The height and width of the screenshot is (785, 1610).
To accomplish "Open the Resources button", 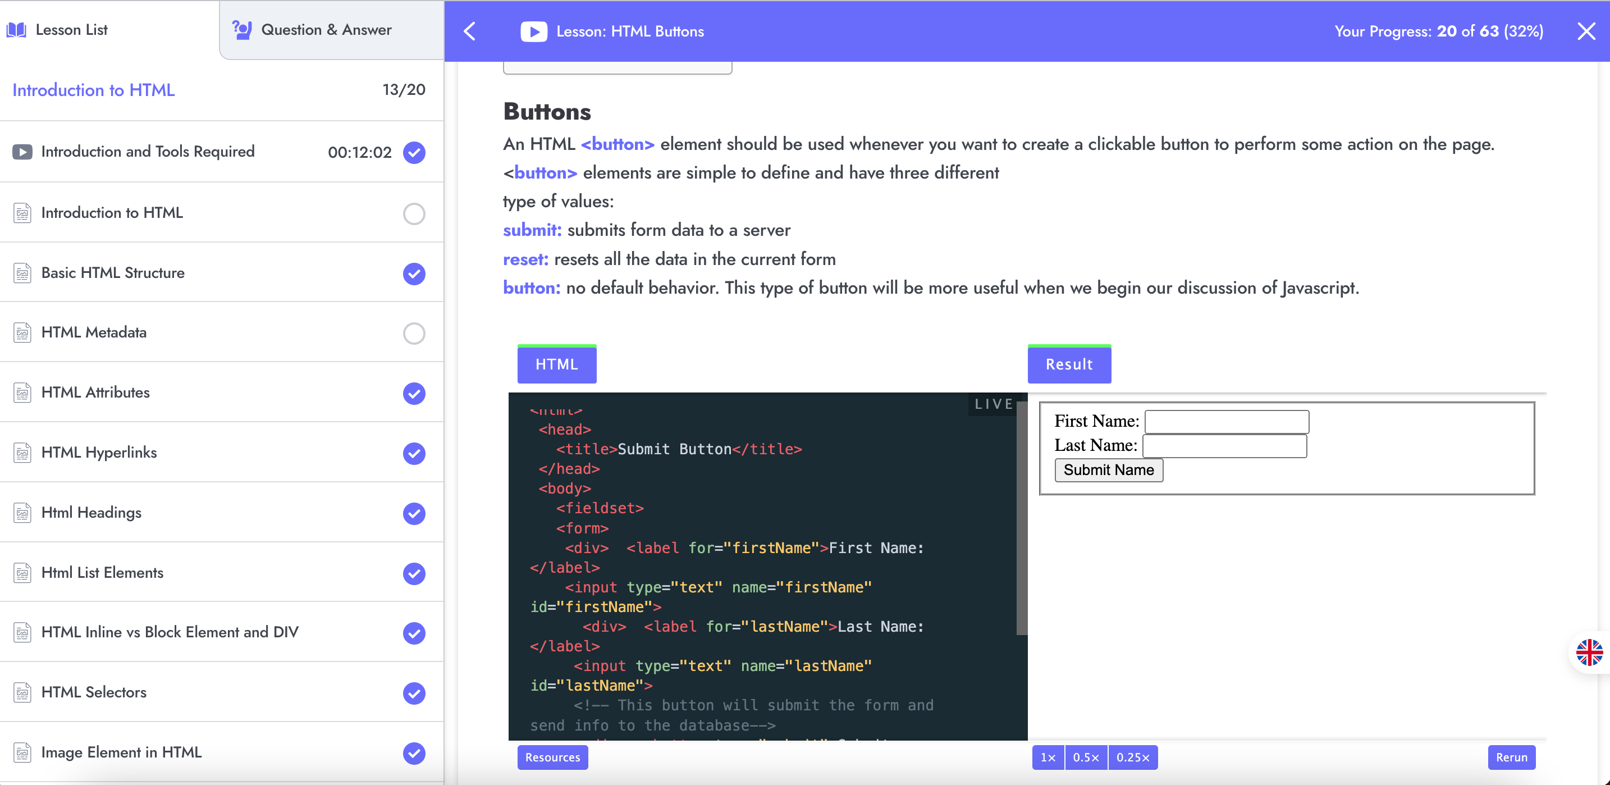I will [x=552, y=757].
